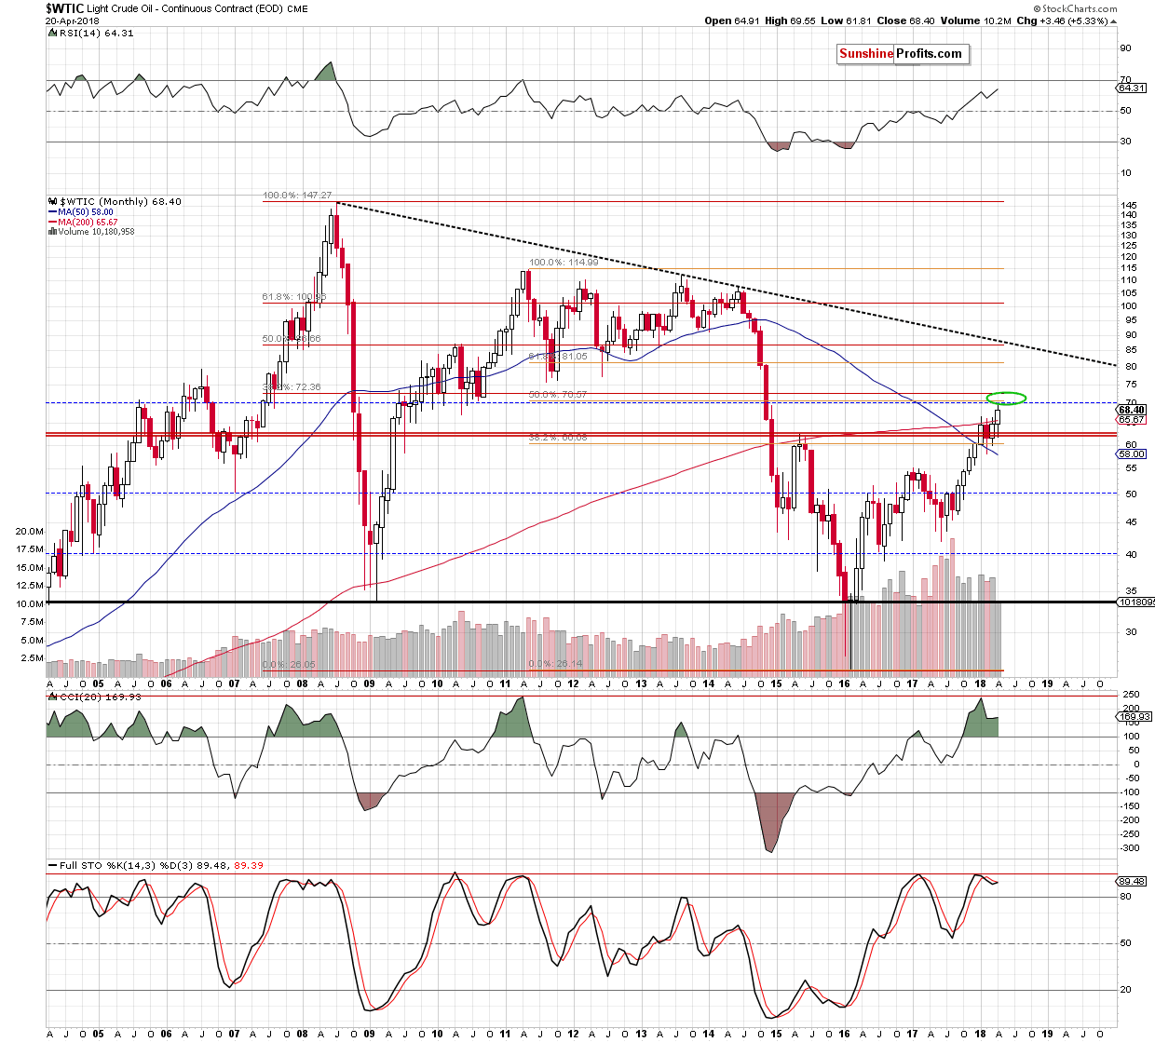Image resolution: width=1155 pixels, height=1042 pixels.
Task: Click the green ellipse marking the price target
Action: point(1006,399)
